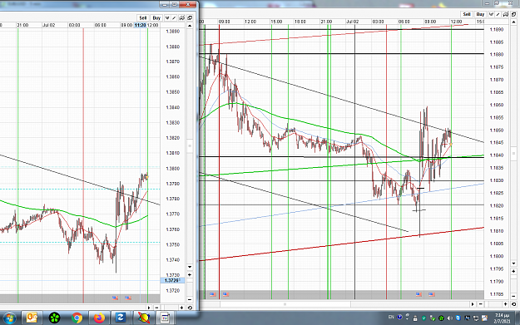Open indicators icon in left chart toolbar
Screen dimensions: 520x325
pyautogui.click(x=181, y=18)
